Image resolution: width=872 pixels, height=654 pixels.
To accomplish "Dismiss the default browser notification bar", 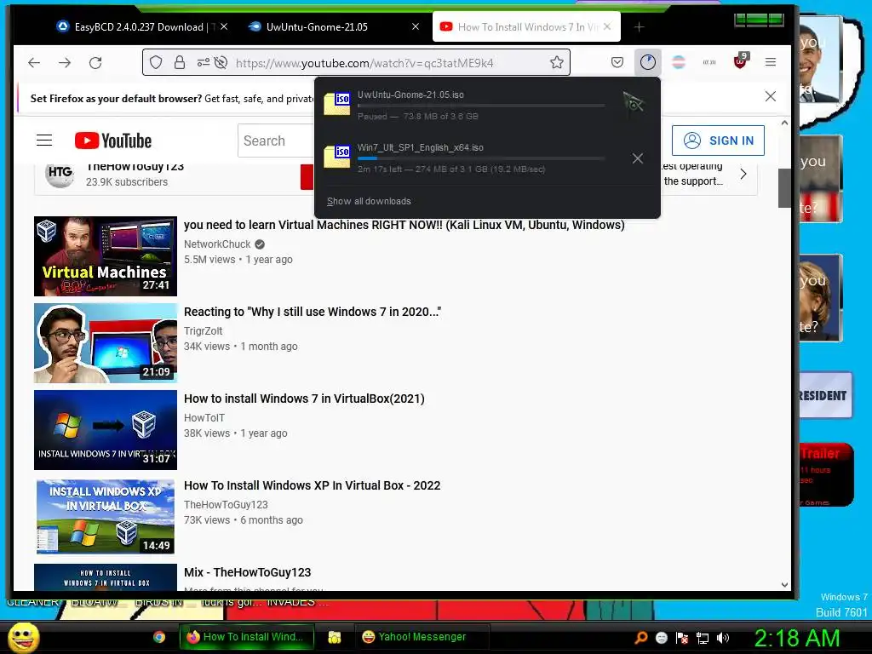I will pos(770,96).
